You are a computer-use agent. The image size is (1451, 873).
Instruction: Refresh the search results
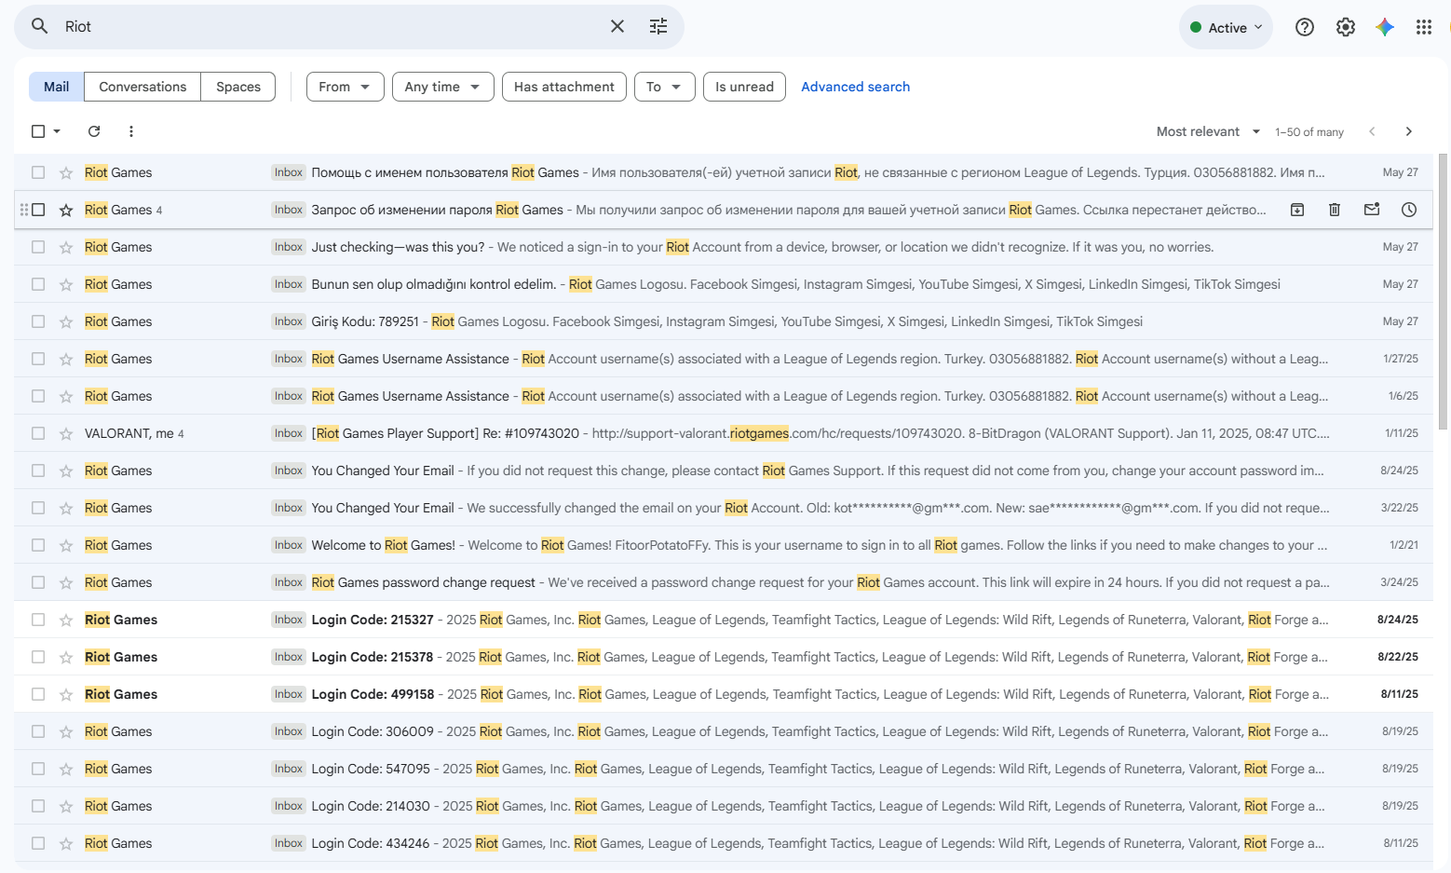click(x=94, y=131)
